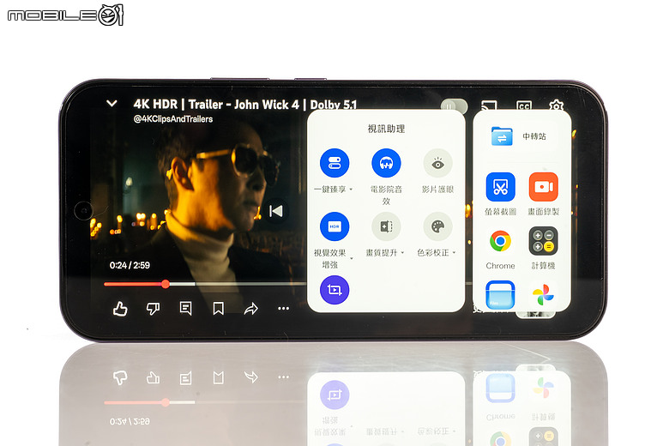Save the video with the bookmark icon
The width and height of the screenshot is (669, 446).
219,308
